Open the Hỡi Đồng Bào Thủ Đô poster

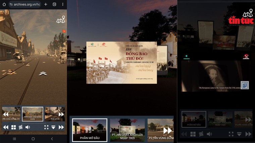coord(121,62)
